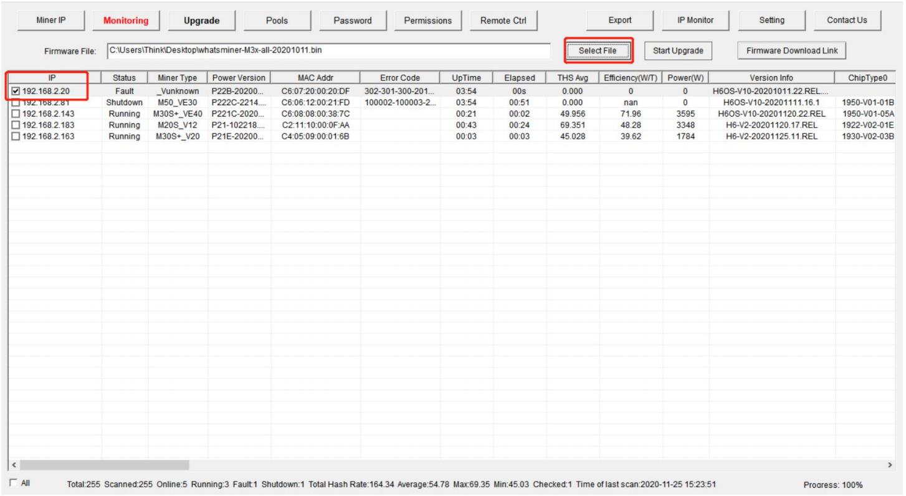Click the Export button

coord(619,21)
